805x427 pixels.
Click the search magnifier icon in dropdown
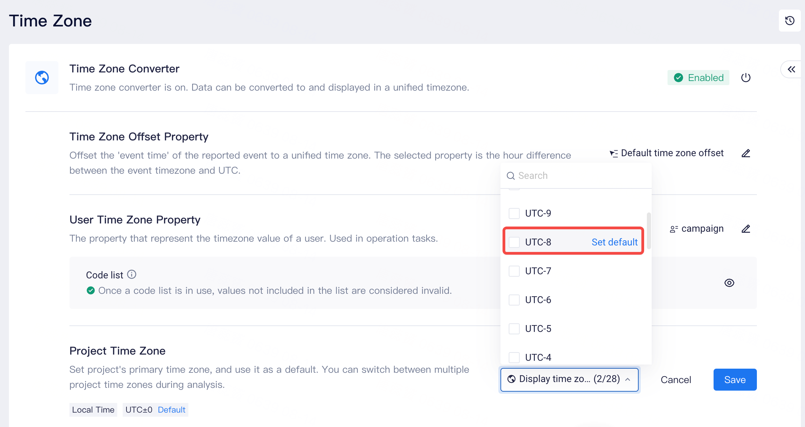pos(511,176)
